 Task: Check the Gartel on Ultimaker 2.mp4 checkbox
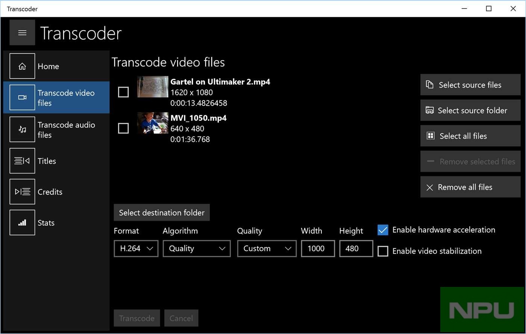click(x=123, y=92)
